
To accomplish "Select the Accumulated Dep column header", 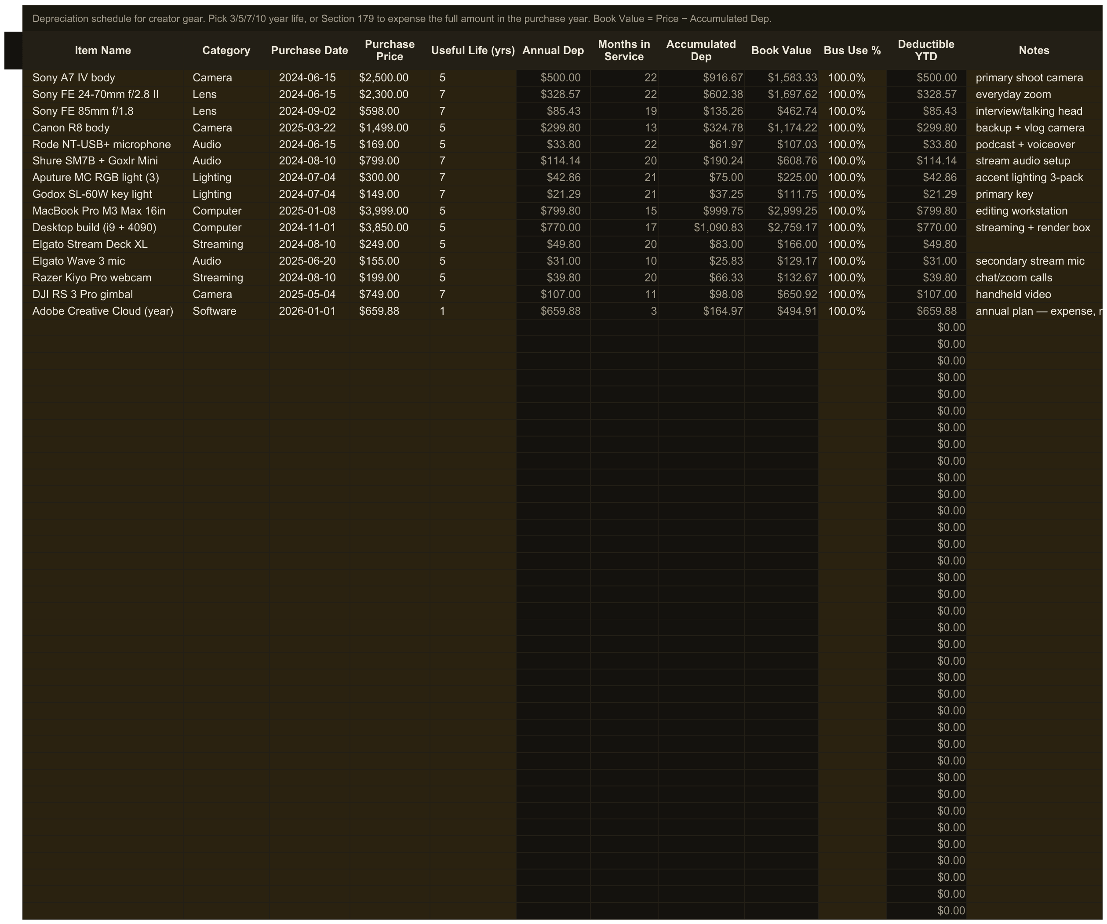I will click(x=701, y=51).
